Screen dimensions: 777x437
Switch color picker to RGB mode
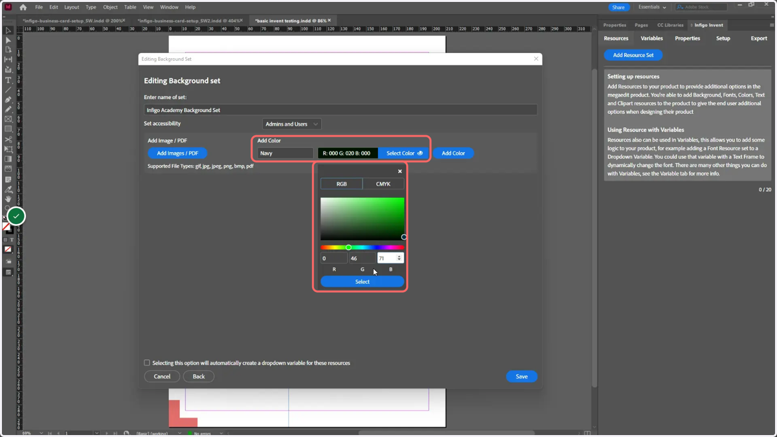click(x=341, y=184)
